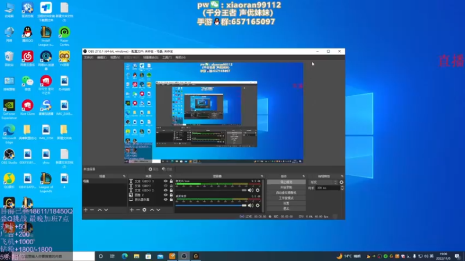Open the League of Legends desktop icon
Screen dimensions: 465x261
46,183
